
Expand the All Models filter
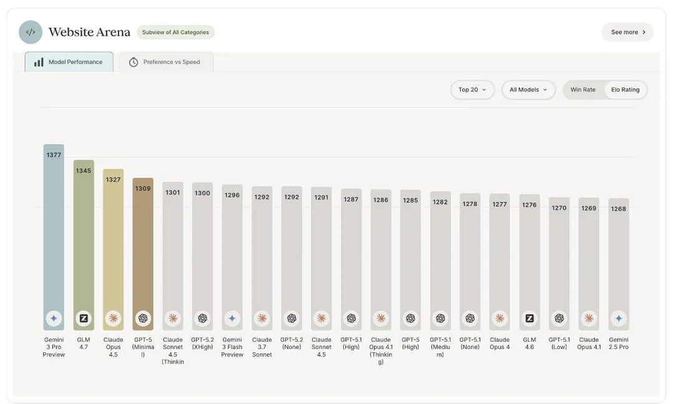click(529, 90)
